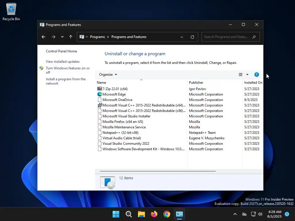Viewport: 295px width, 221px height.
Task: Open the Help question mark button
Action: [257, 75]
